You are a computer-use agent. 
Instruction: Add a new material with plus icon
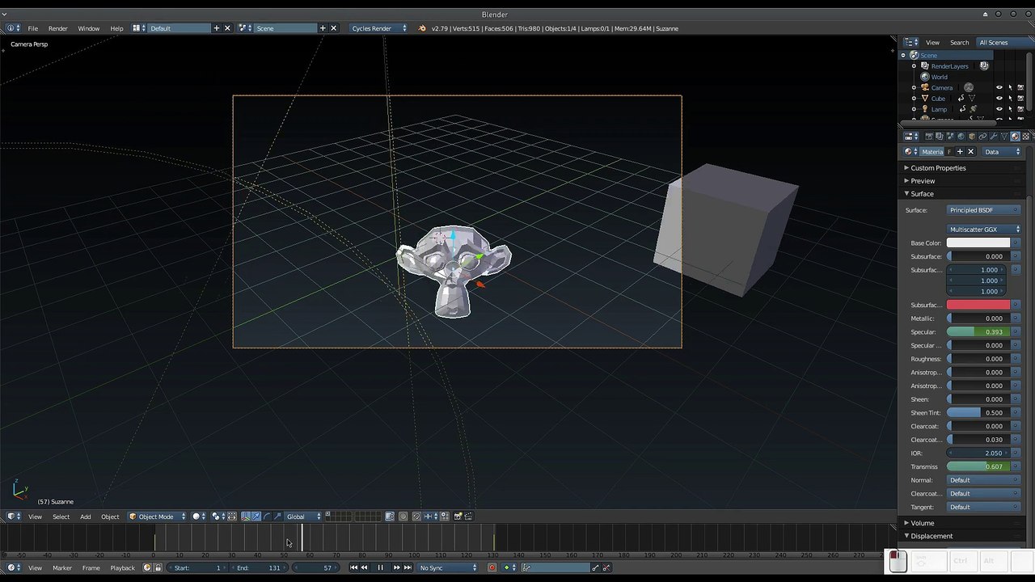[x=960, y=152]
